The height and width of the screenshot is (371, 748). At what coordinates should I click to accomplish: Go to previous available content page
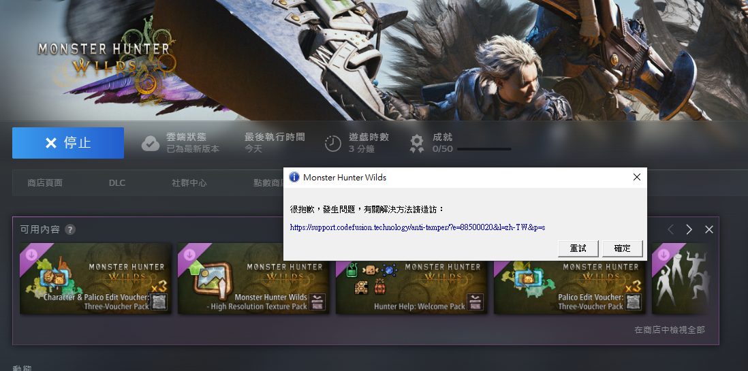click(x=670, y=229)
